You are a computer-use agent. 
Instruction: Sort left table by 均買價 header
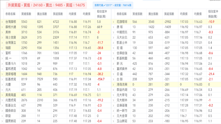(72, 14)
